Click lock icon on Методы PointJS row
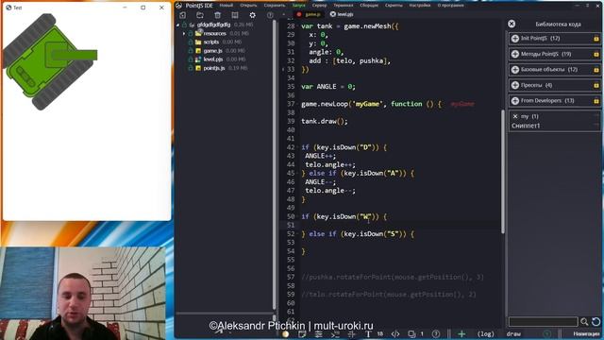Screen dimensions: 604x340 596,54
